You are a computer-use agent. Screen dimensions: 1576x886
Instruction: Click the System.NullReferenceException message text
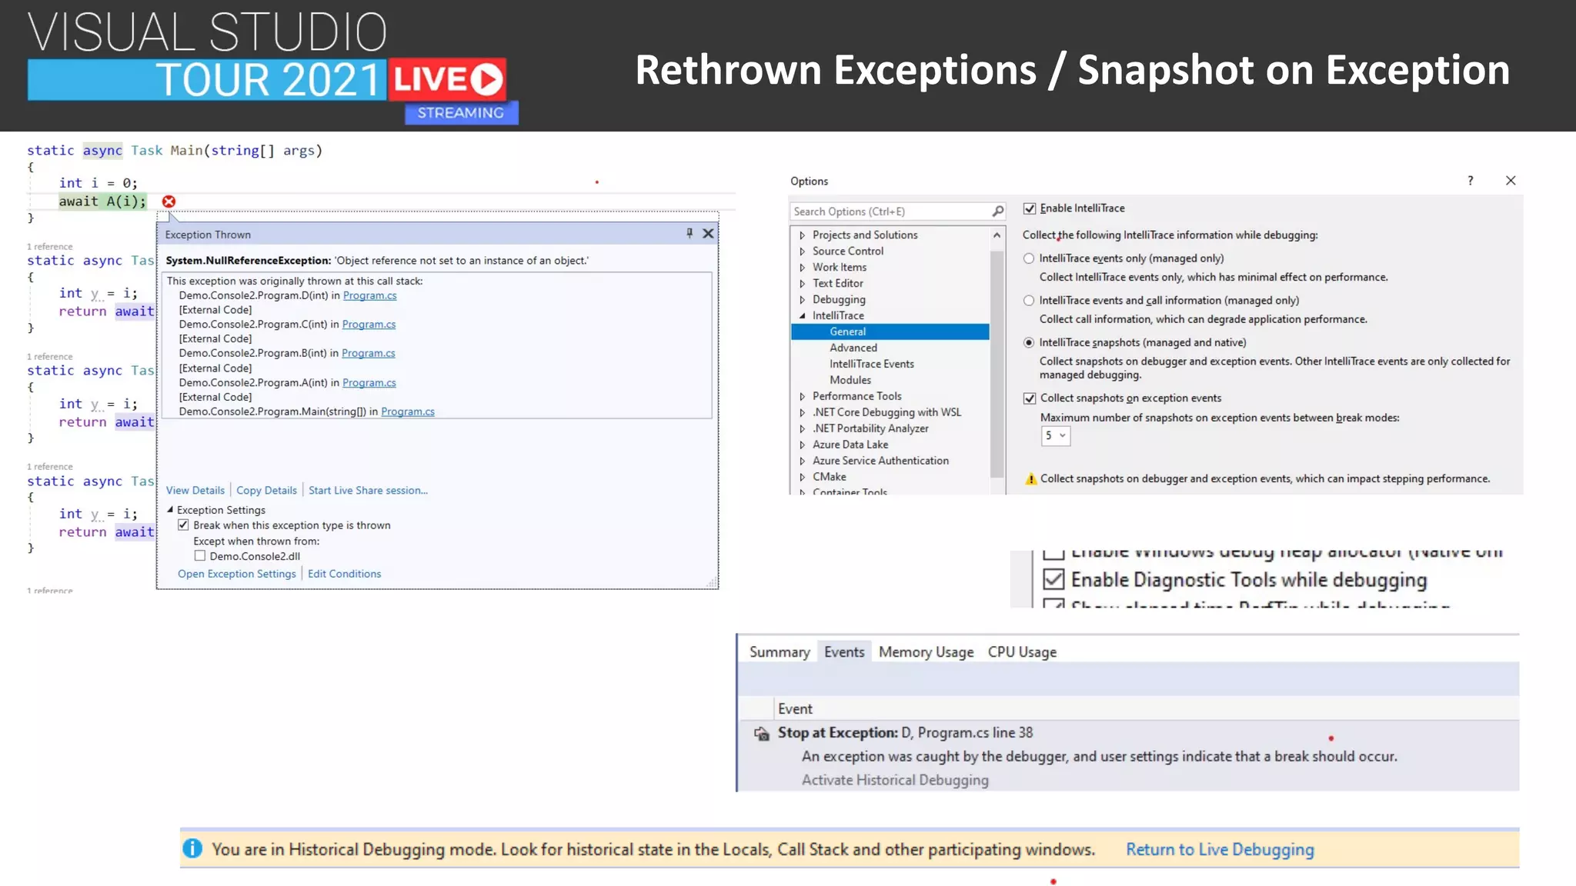tap(377, 261)
